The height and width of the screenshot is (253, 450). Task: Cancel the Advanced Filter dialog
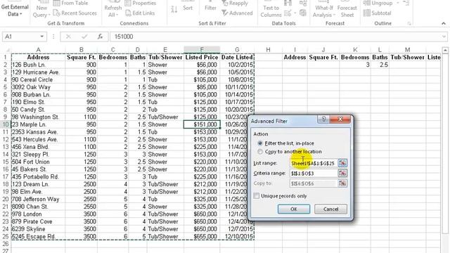click(x=330, y=209)
